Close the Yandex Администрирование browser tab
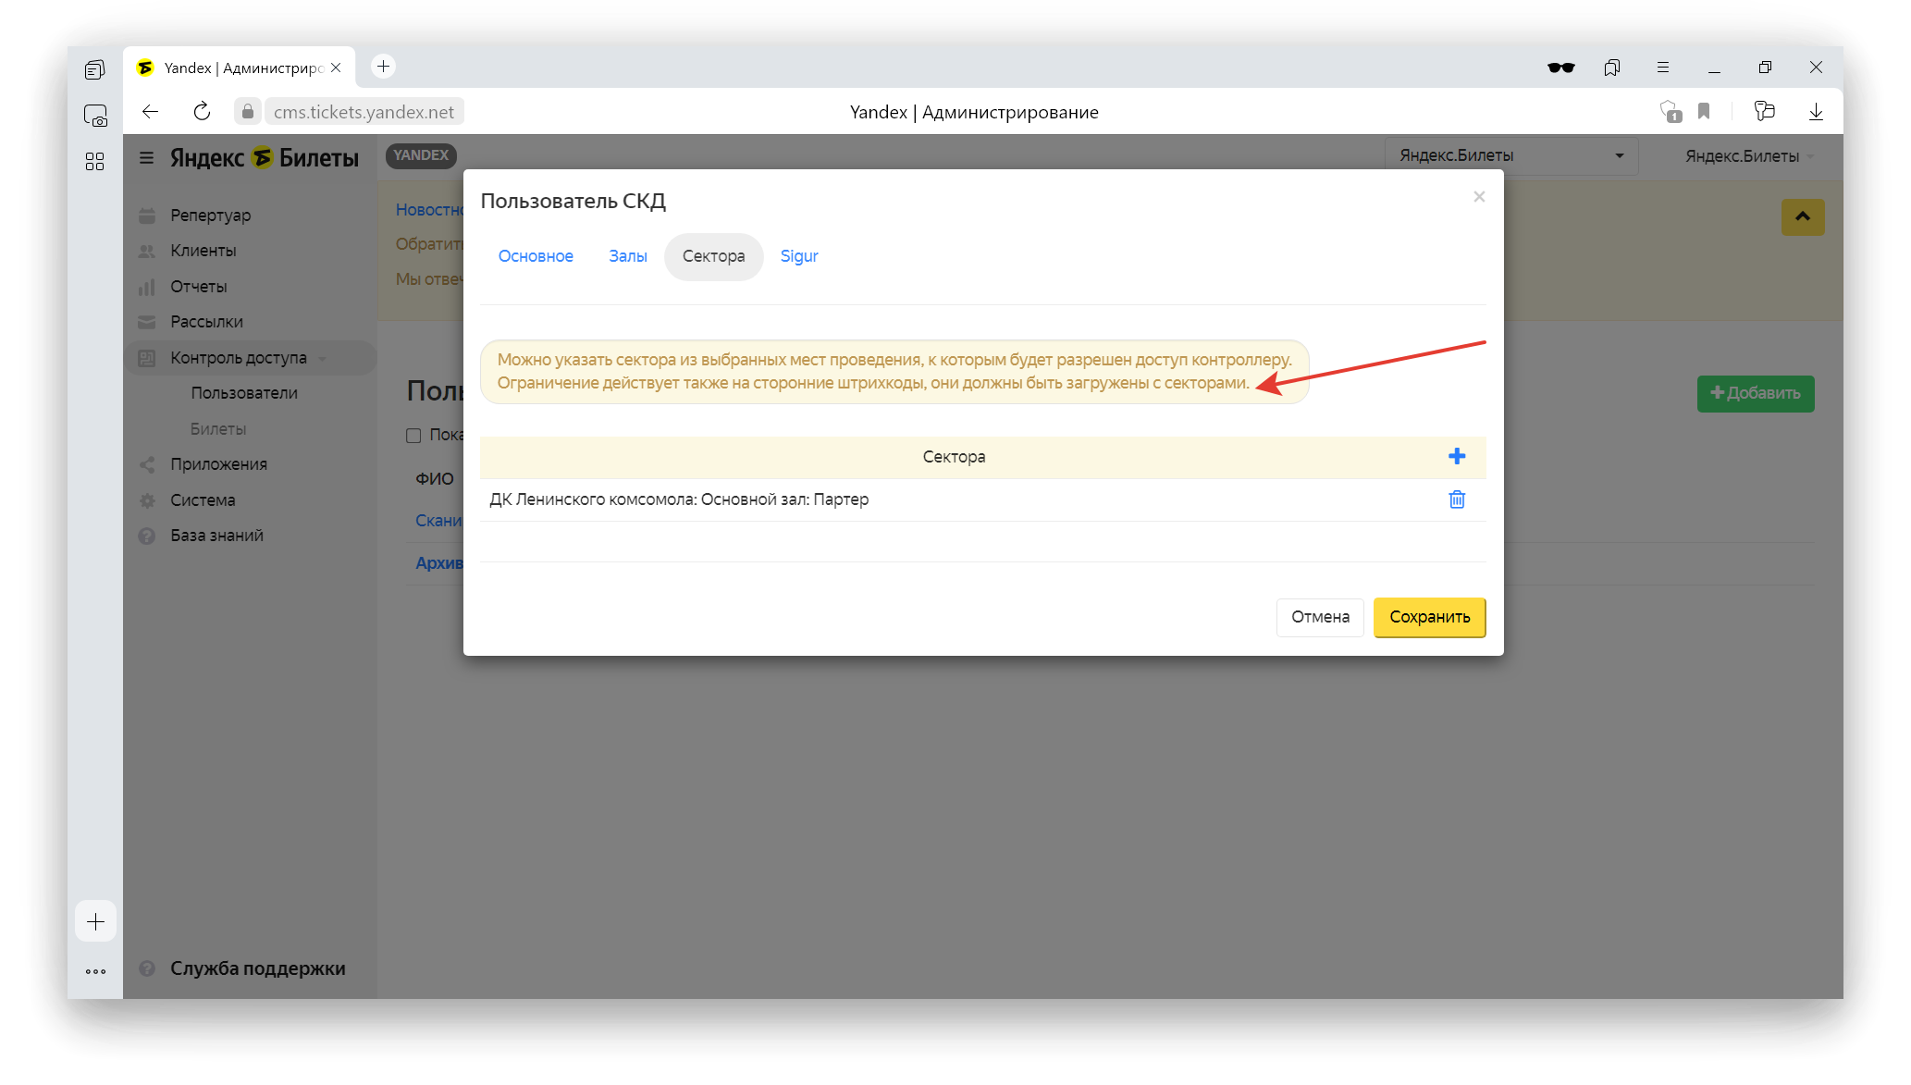The height and width of the screenshot is (1085, 1911). pyautogui.click(x=336, y=68)
